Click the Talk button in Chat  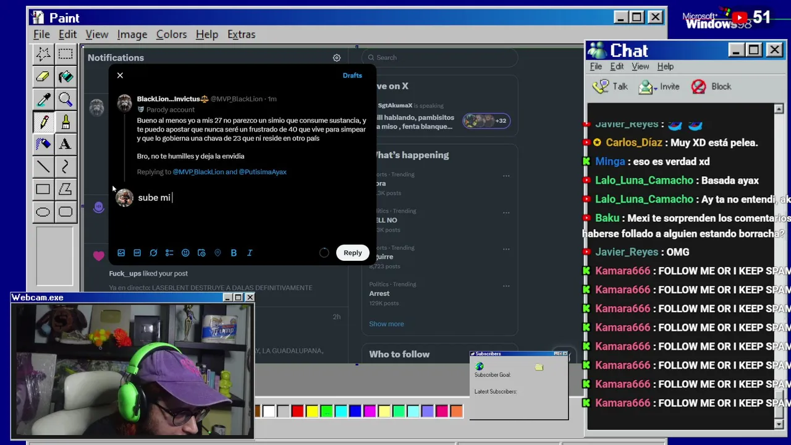(x=610, y=87)
